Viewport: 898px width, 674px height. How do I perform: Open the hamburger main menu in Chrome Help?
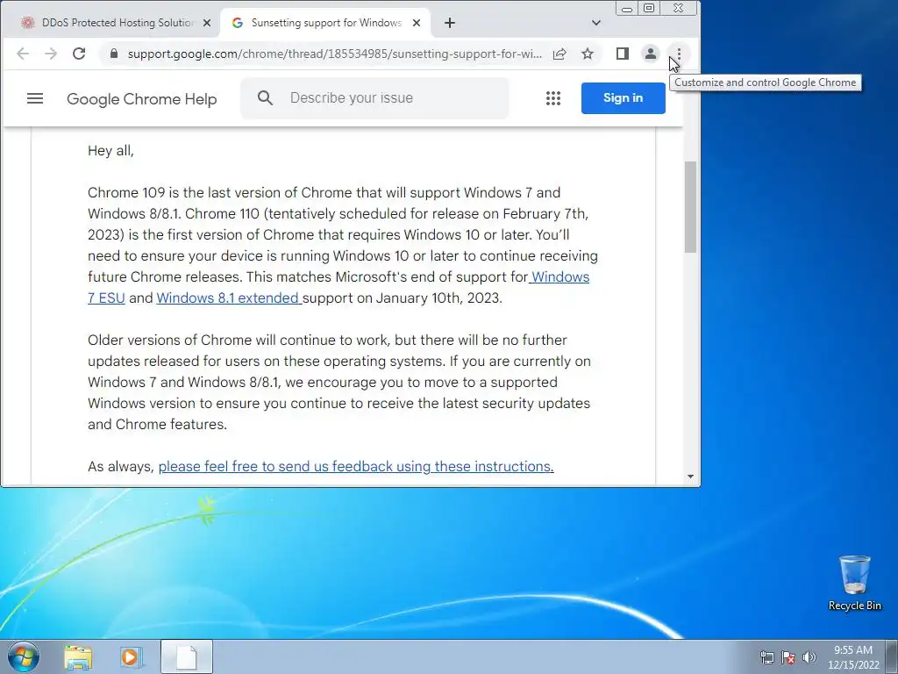35,98
